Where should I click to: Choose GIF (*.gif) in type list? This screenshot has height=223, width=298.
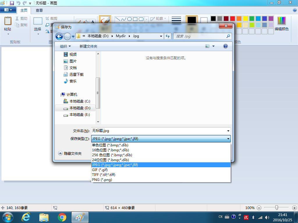(161, 170)
